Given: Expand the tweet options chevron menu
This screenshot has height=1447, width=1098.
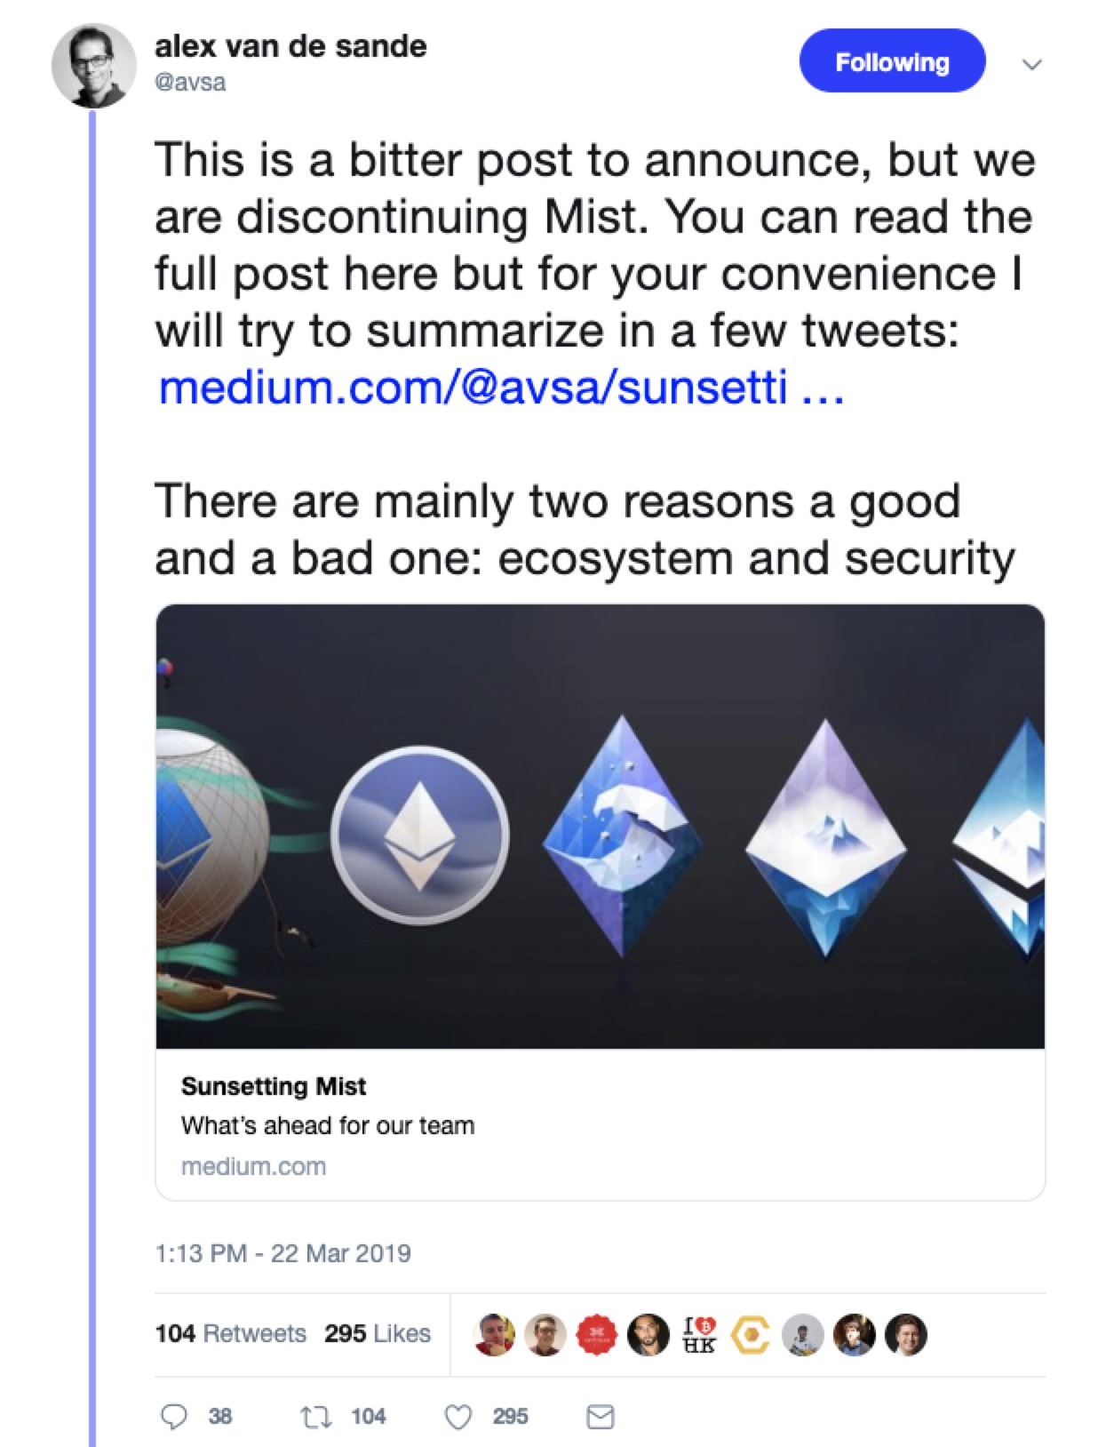Looking at the screenshot, I should pyautogui.click(x=1031, y=64).
